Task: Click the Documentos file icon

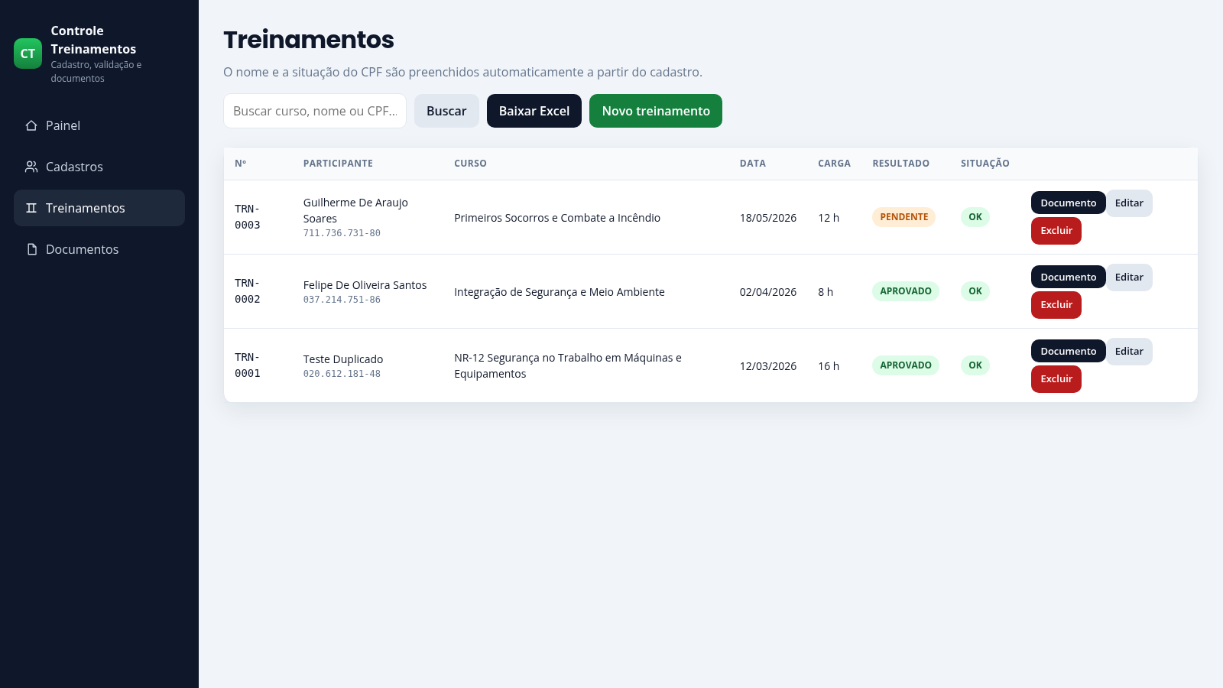Action: (x=31, y=249)
